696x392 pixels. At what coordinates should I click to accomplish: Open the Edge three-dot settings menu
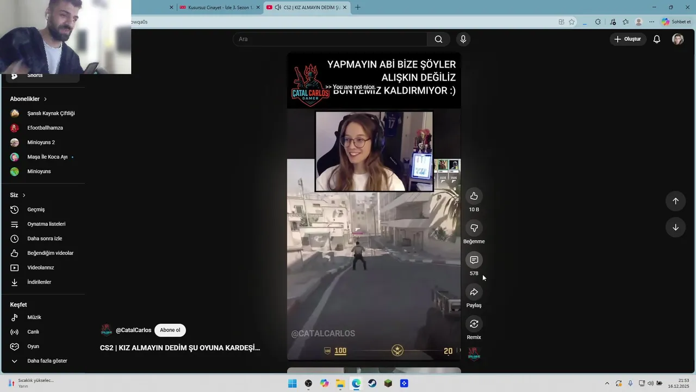[x=651, y=22]
